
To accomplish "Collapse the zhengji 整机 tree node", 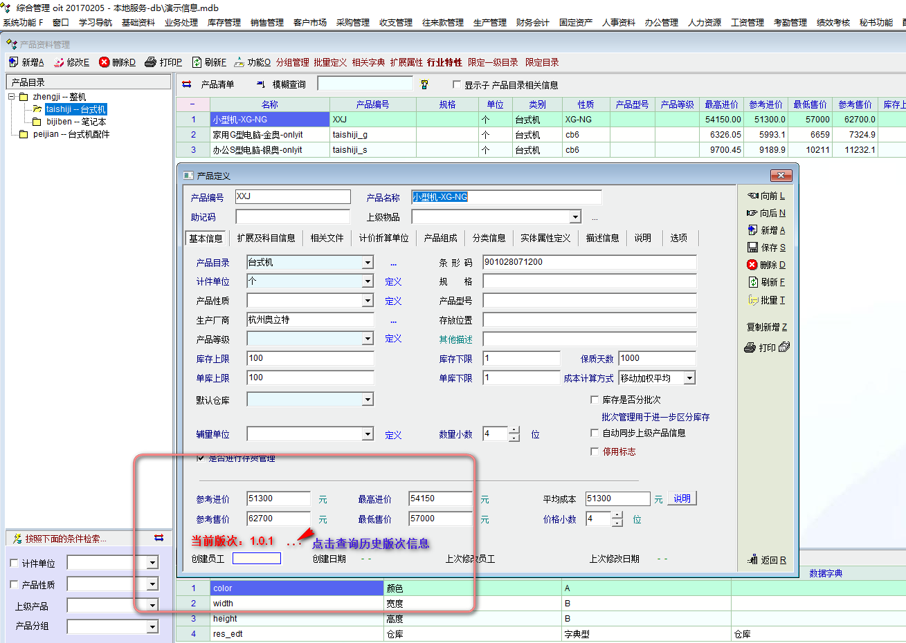I will pos(12,97).
